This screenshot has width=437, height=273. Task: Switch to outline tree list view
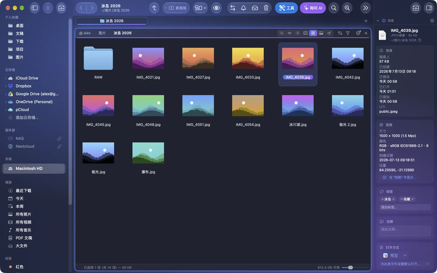pos(282,33)
